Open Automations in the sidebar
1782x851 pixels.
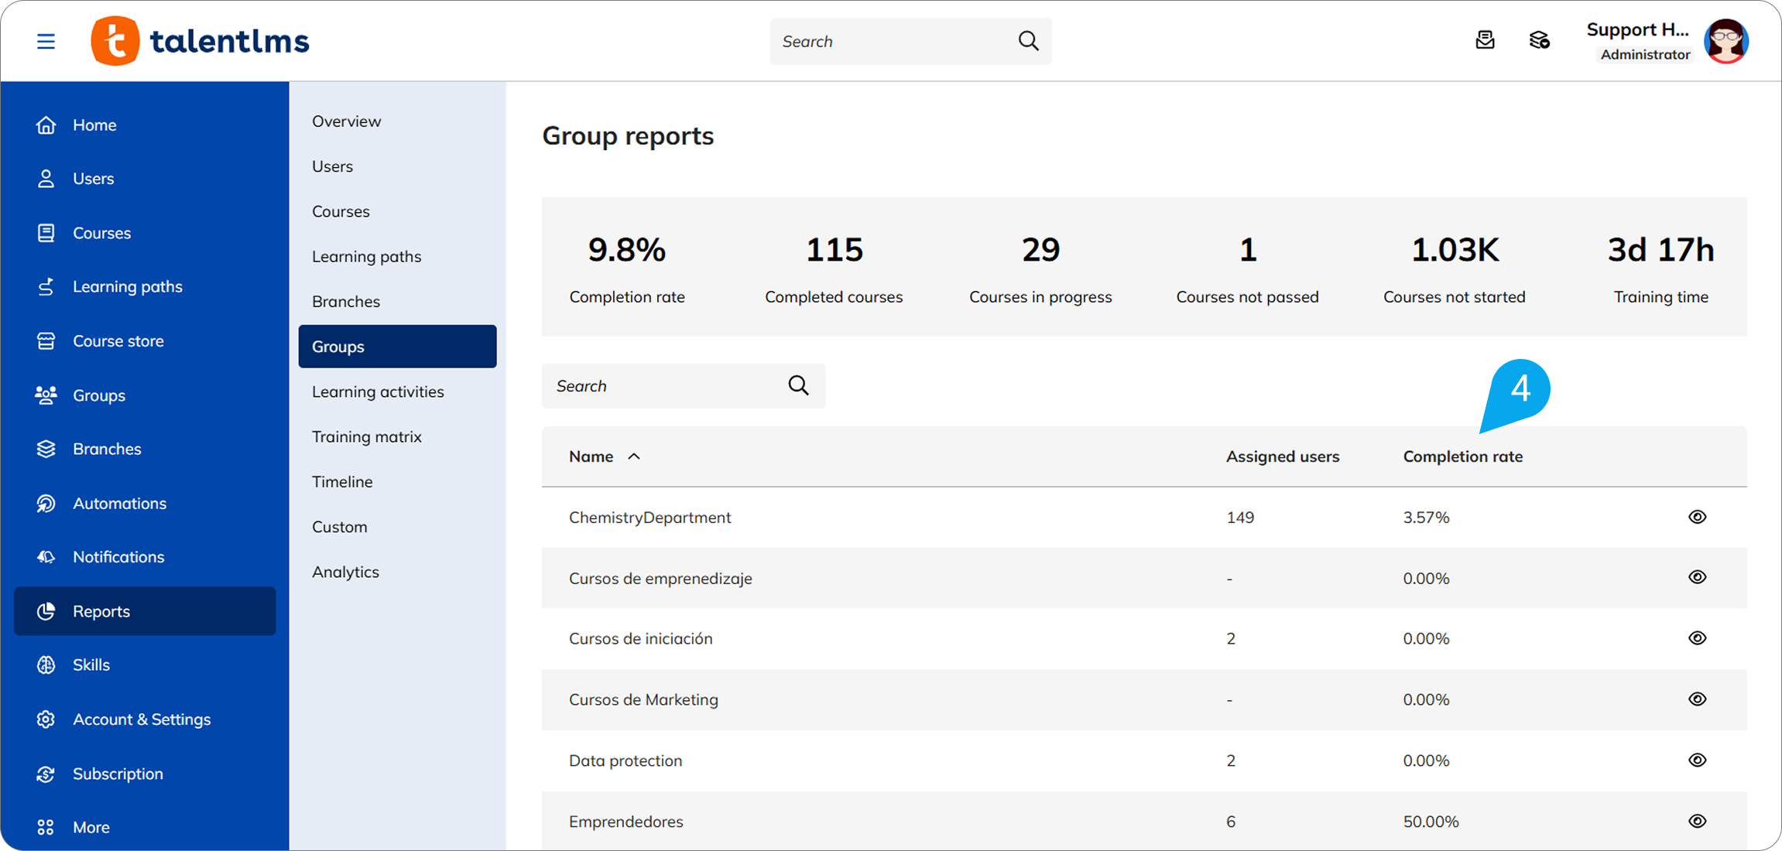(x=119, y=503)
